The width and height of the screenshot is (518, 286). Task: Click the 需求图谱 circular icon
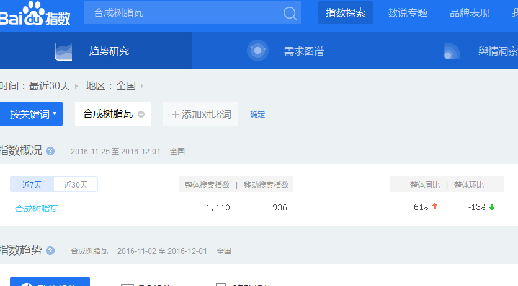[x=257, y=51]
